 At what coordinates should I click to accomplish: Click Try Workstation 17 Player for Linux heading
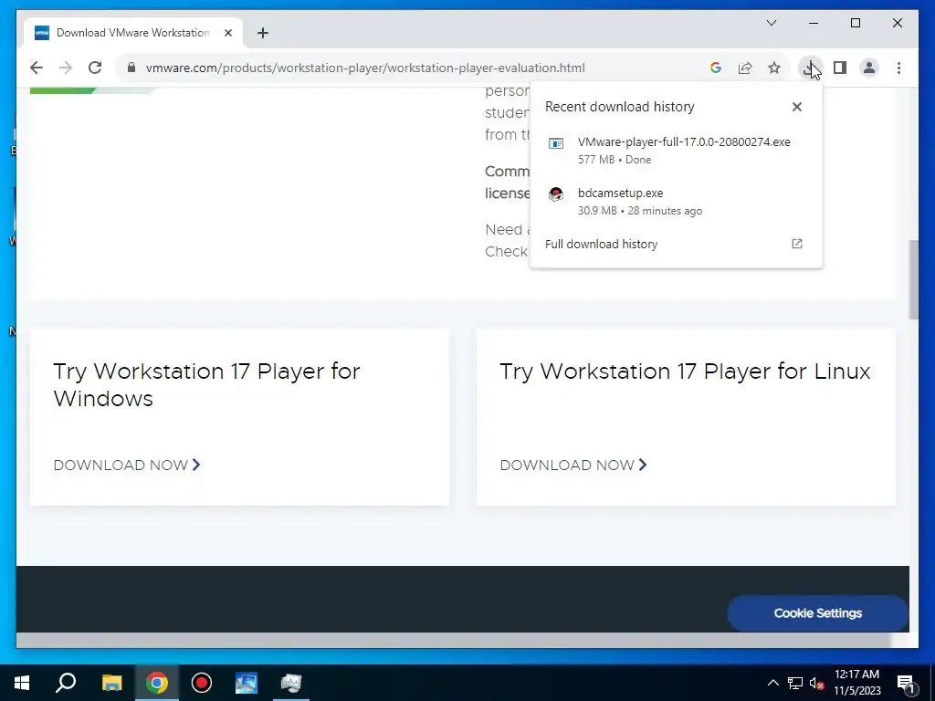685,371
